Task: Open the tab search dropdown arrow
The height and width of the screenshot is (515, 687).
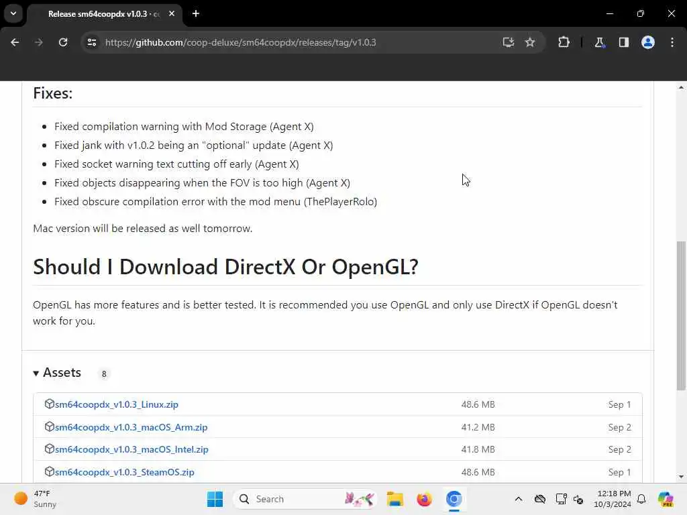Action: point(13,13)
